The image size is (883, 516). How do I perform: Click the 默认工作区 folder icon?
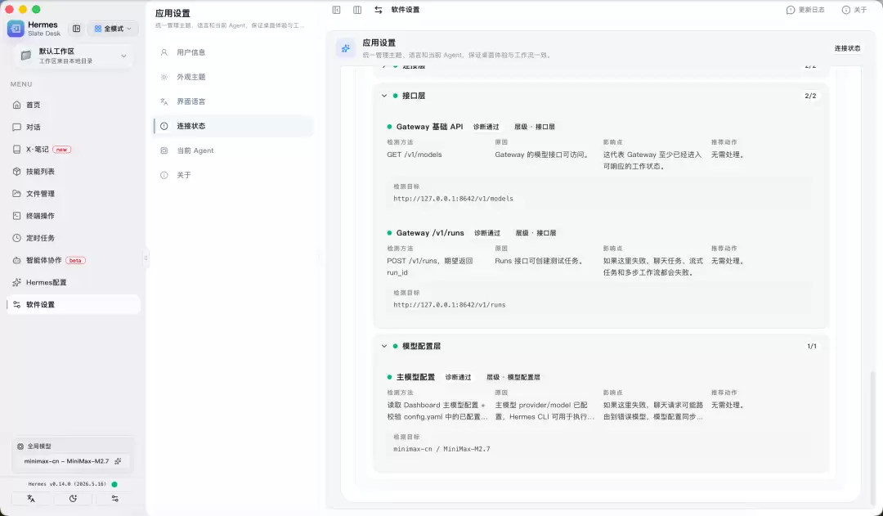click(26, 56)
